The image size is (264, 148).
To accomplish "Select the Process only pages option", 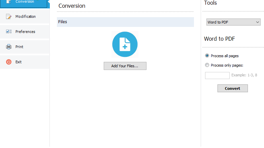I will pos(224,65).
